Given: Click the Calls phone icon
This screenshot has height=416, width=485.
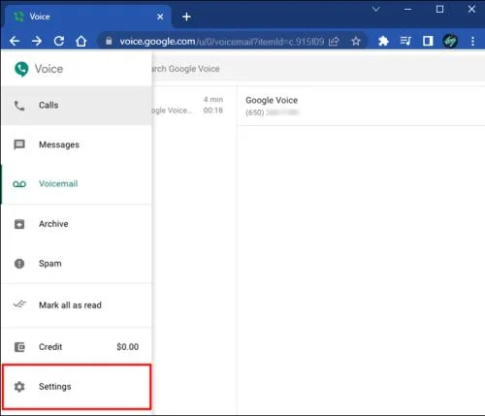Looking at the screenshot, I should point(19,106).
